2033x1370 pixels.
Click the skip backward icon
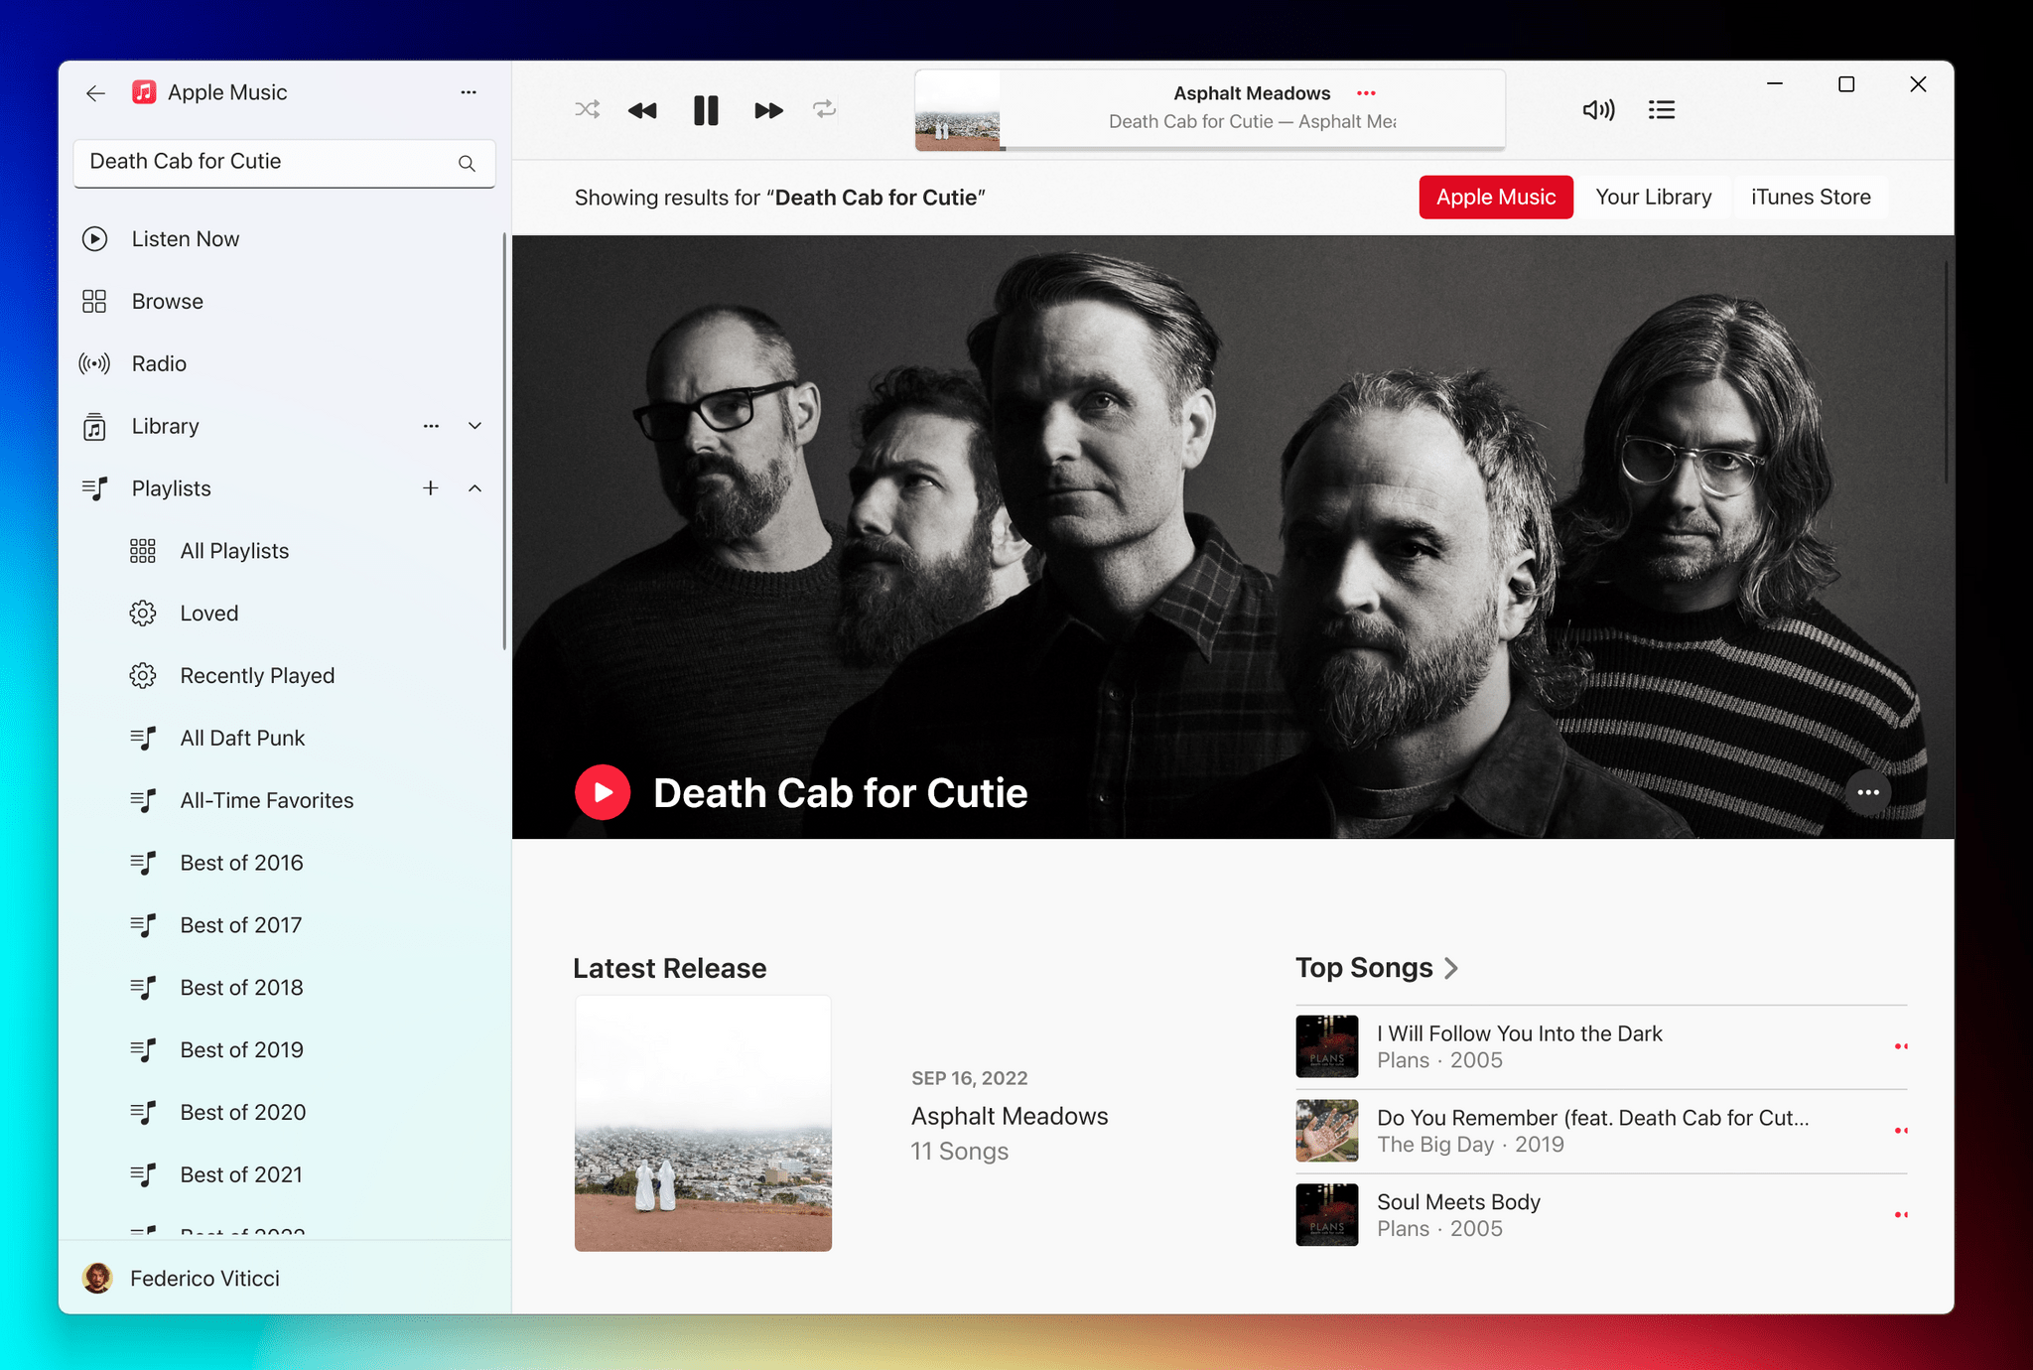tap(643, 108)
